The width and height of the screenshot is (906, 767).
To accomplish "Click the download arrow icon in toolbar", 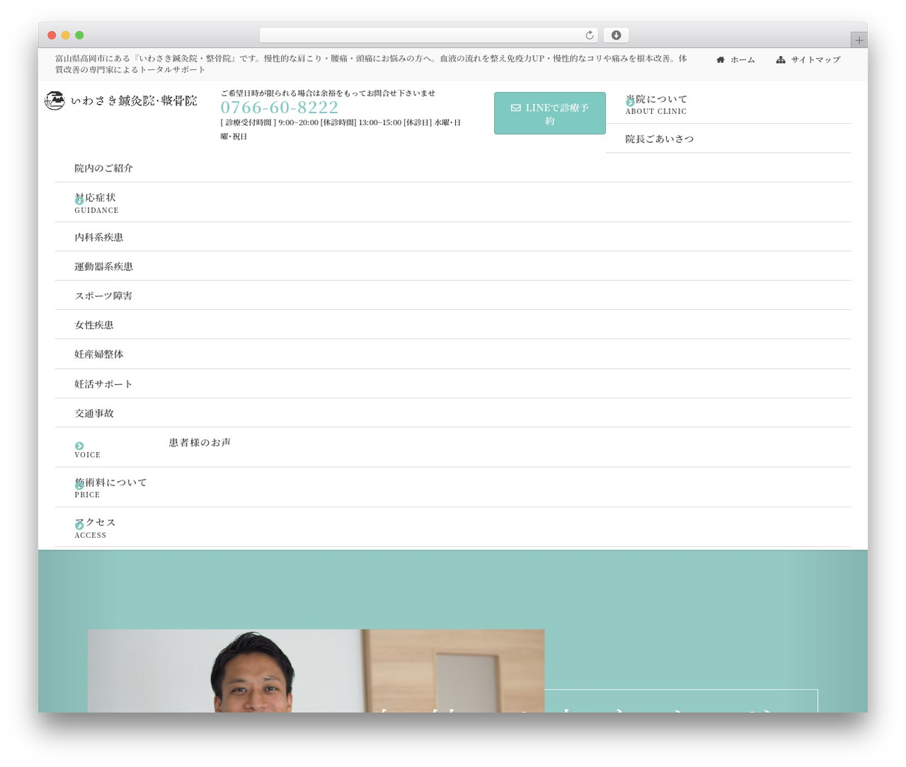I will 616,35.
